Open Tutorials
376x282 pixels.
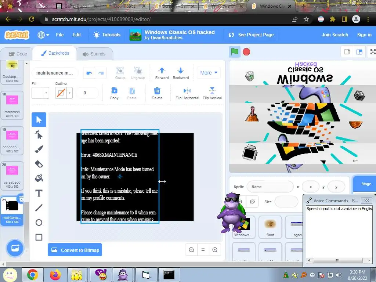(x=107, y=35)
